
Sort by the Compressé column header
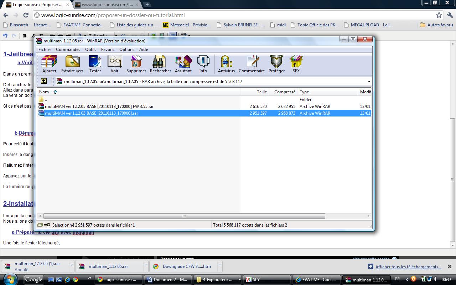pyautogui.click(x=285, y=92)
